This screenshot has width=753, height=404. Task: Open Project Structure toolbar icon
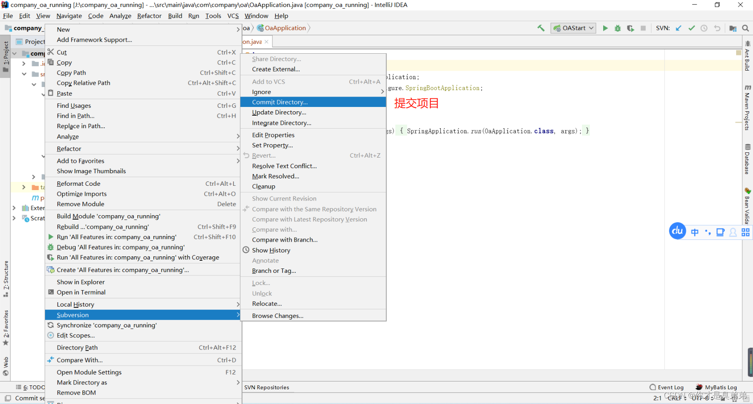733,28
